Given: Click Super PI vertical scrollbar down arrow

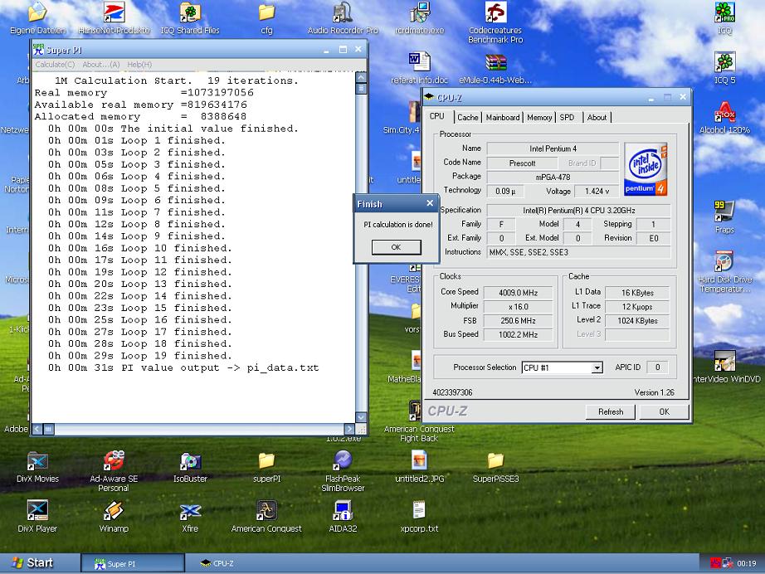Looking at the screenshot, I should pyautogui.click(x=361, y=417).
